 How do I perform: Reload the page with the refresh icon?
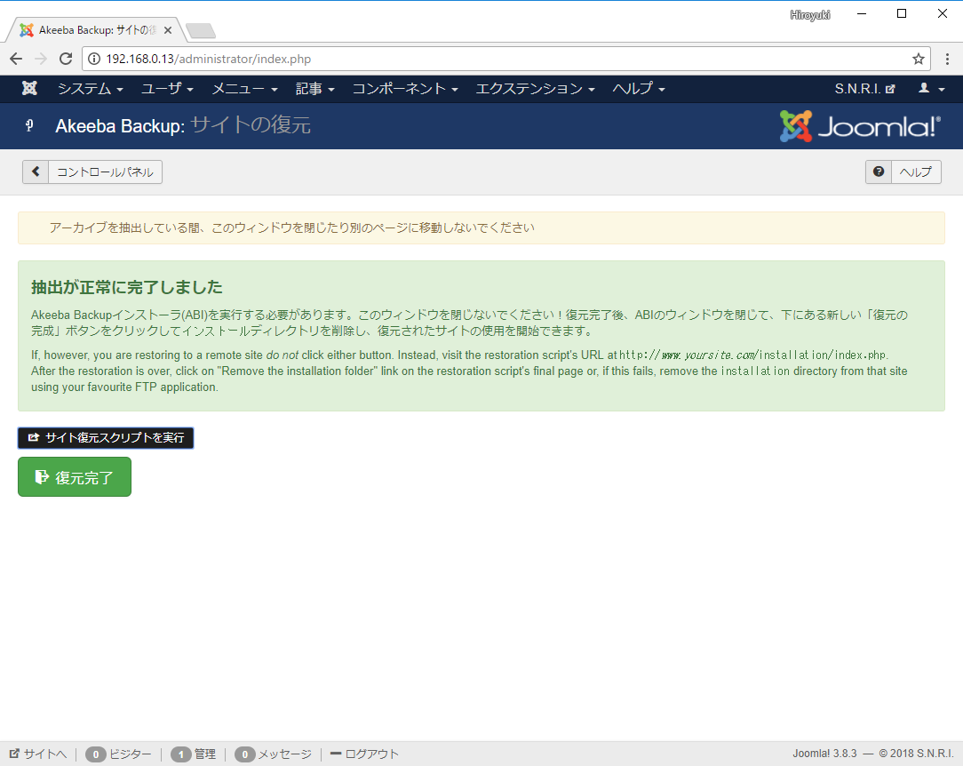(66, 59)
